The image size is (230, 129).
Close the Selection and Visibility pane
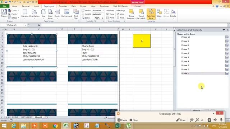[227, 30]
